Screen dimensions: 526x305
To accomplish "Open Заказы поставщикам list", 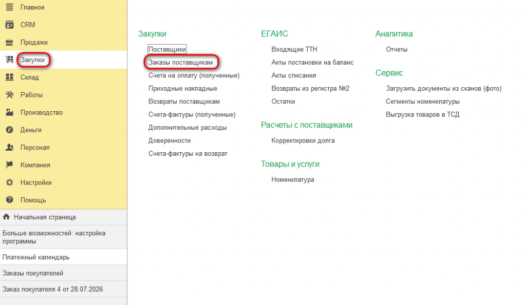I will (x=180, y=62).
